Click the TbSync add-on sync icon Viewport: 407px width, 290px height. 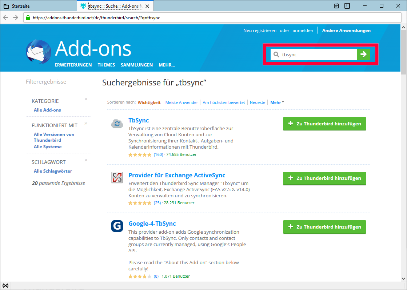point(117,124)
